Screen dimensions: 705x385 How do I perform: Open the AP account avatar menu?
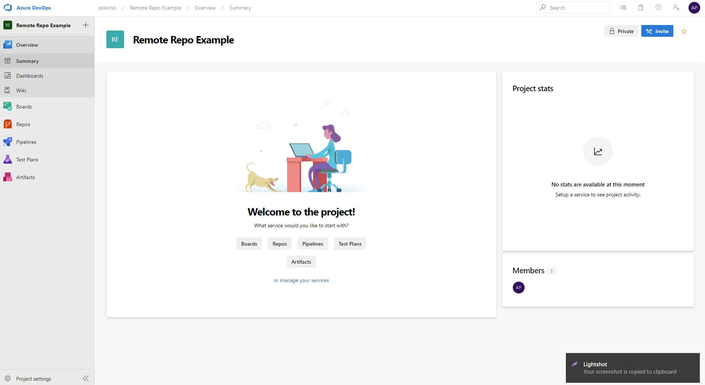click(x=694, y=8)
